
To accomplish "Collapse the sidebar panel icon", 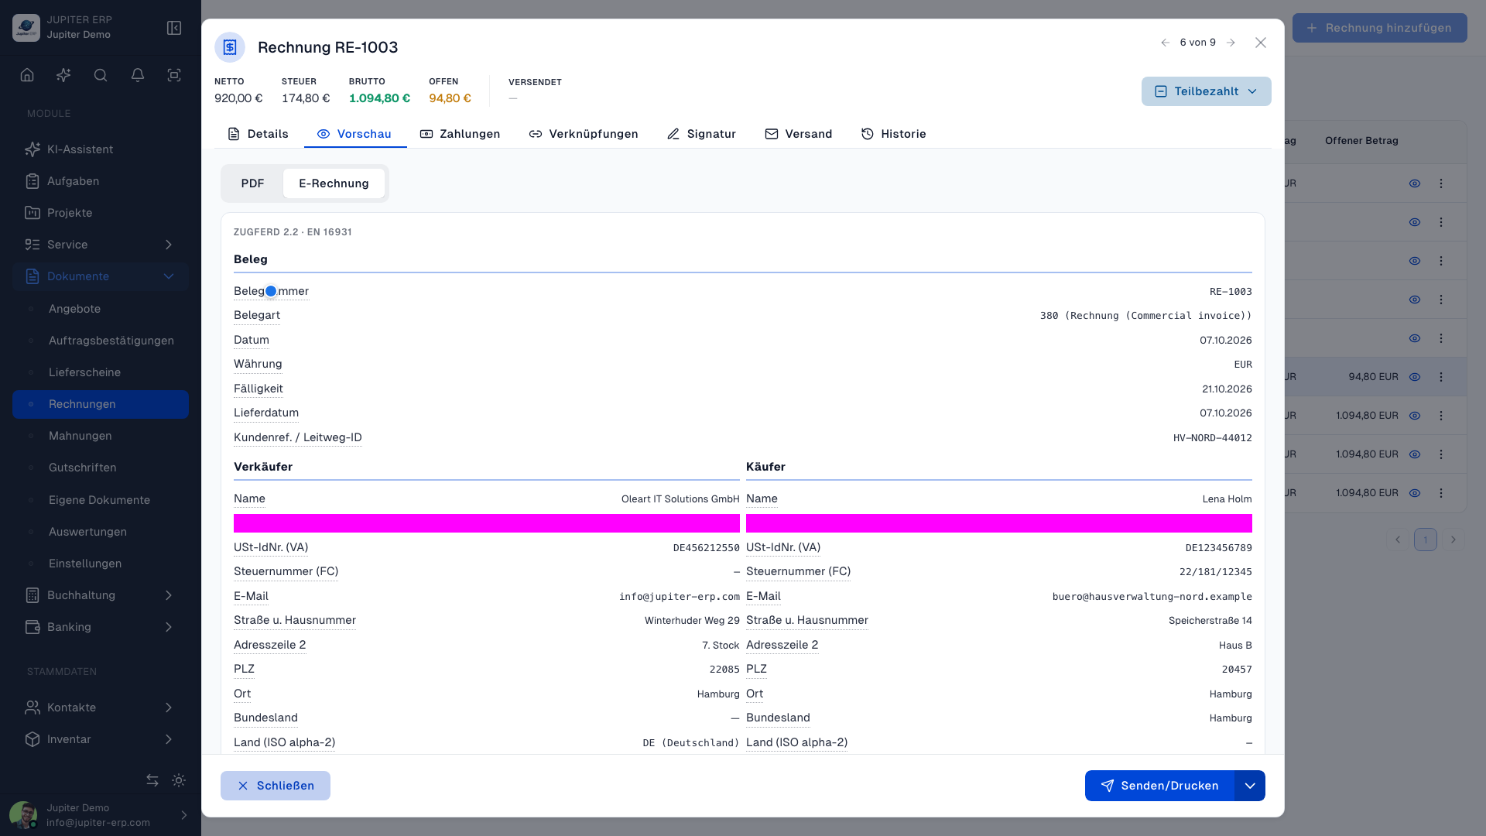I will (174, 28).
